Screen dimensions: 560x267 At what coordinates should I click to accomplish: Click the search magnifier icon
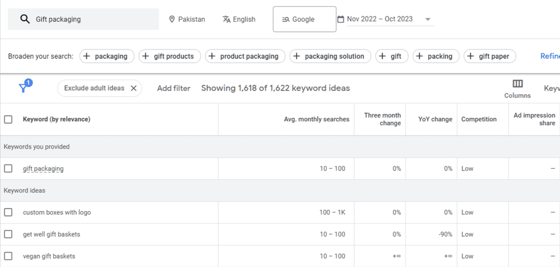point(25,19)
